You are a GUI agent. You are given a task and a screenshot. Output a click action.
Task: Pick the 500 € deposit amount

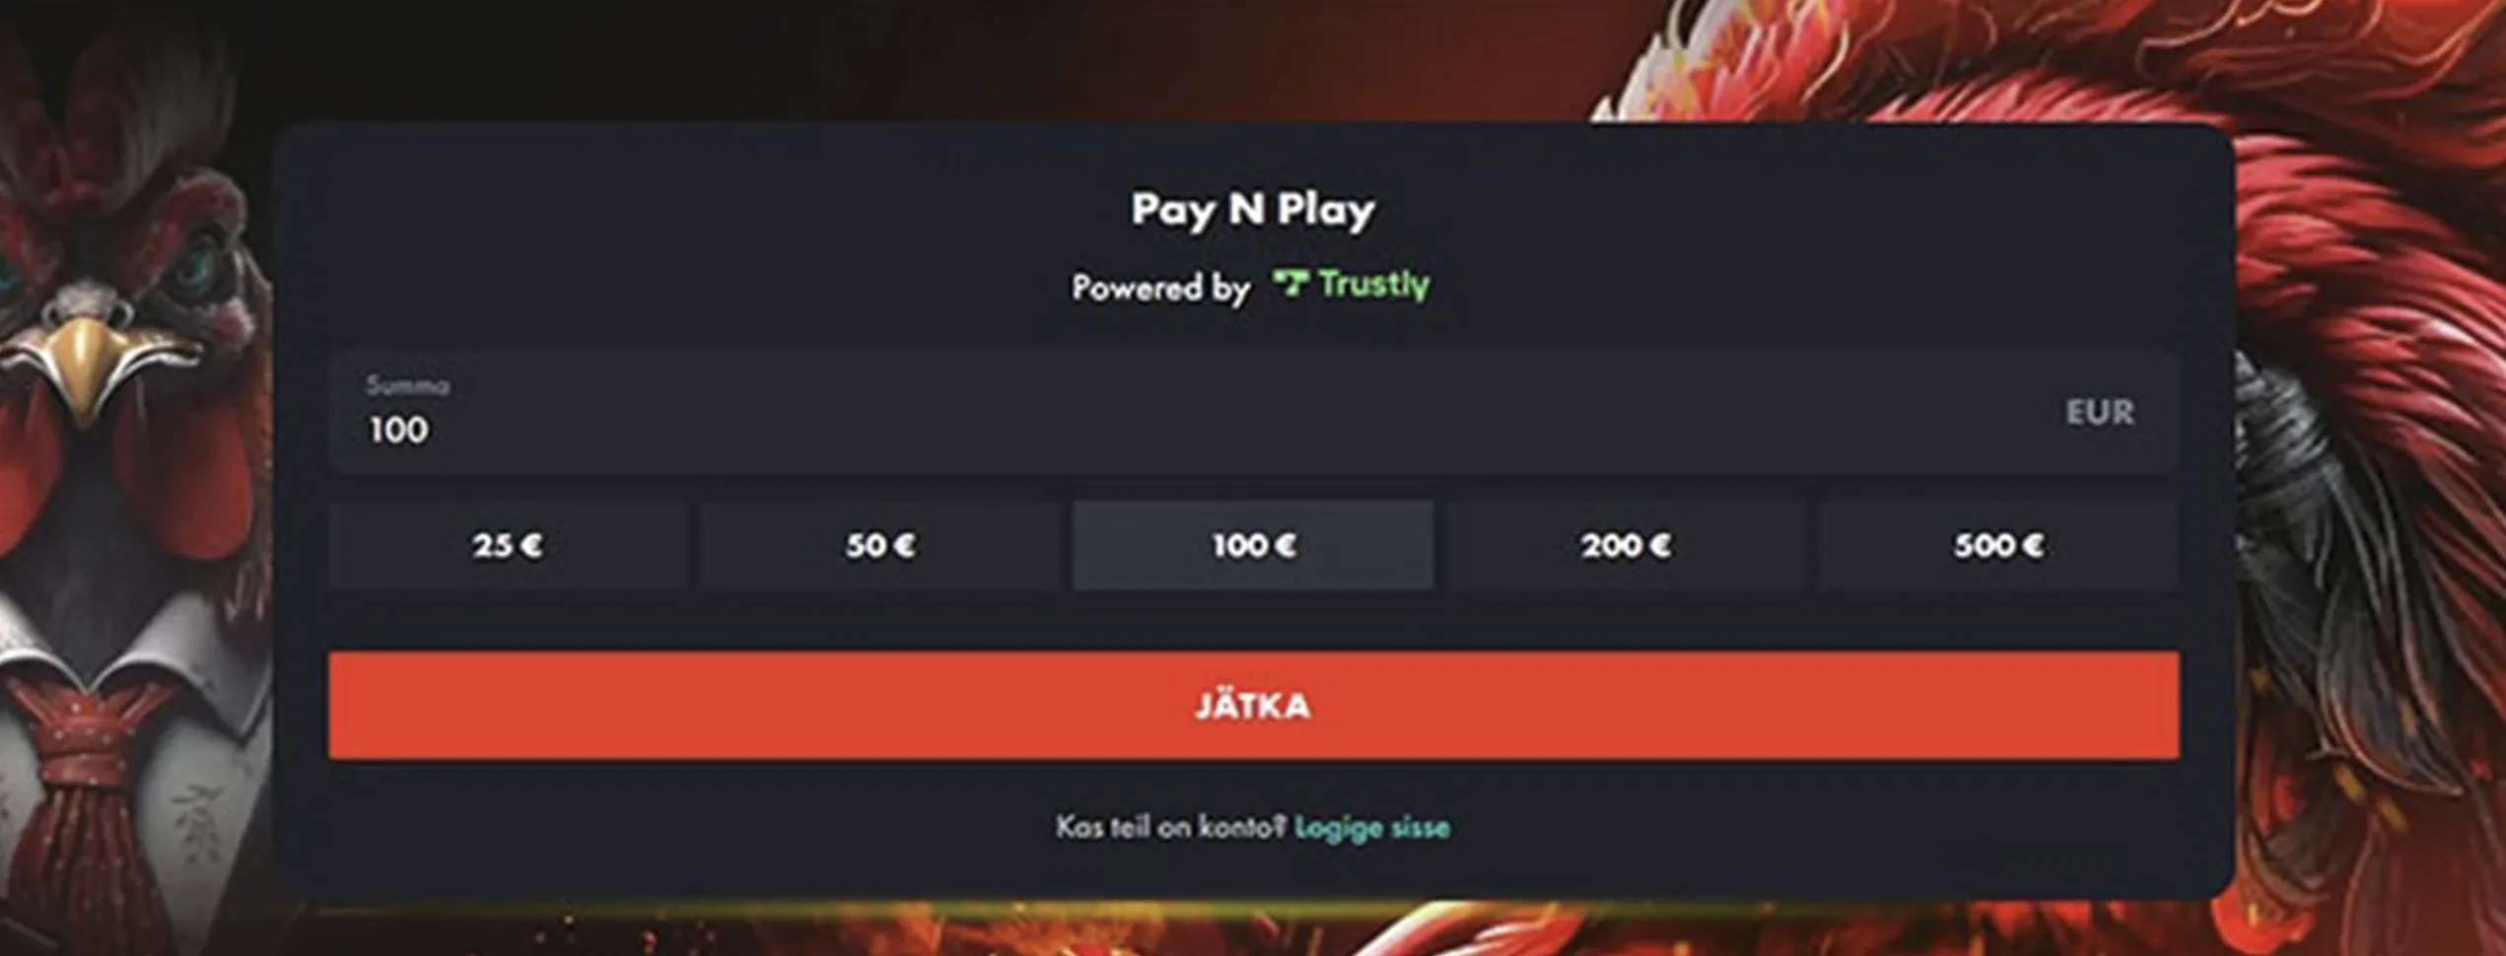[x=1999, y=545]
